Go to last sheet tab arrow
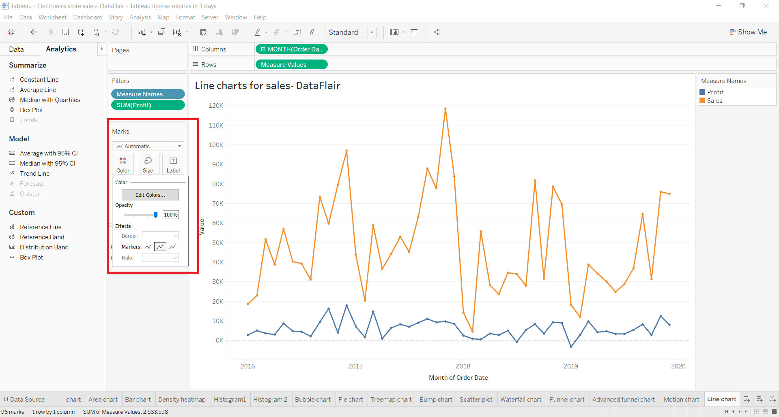 [x=746, y=412]
